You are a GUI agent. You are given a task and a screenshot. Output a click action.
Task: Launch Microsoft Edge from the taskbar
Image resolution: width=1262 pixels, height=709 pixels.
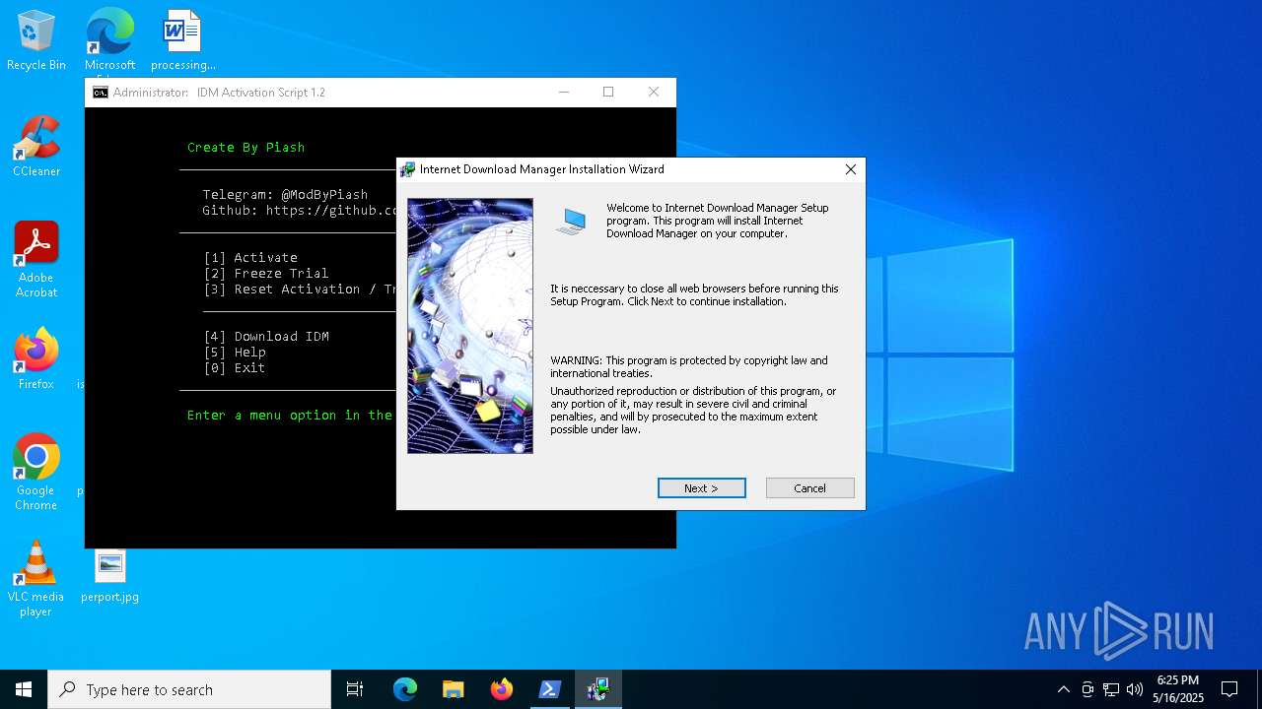click(405, 689)
